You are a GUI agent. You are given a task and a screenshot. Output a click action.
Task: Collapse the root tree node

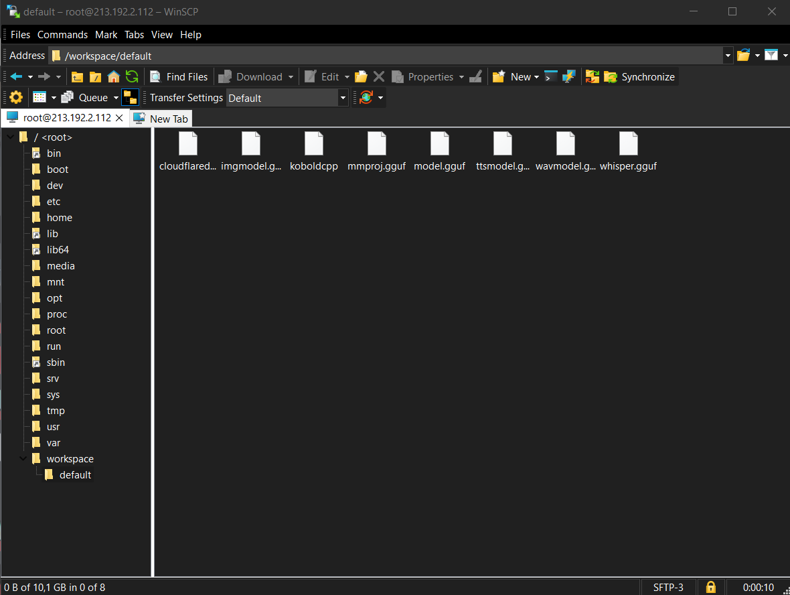[x=11, y=137]
